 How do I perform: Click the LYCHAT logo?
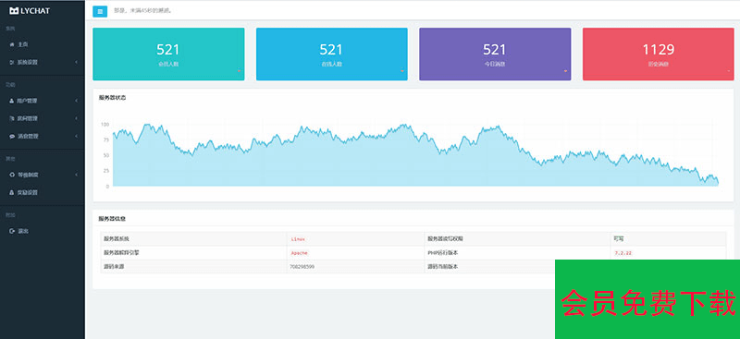pyautogui.click(x=30, y=11)
